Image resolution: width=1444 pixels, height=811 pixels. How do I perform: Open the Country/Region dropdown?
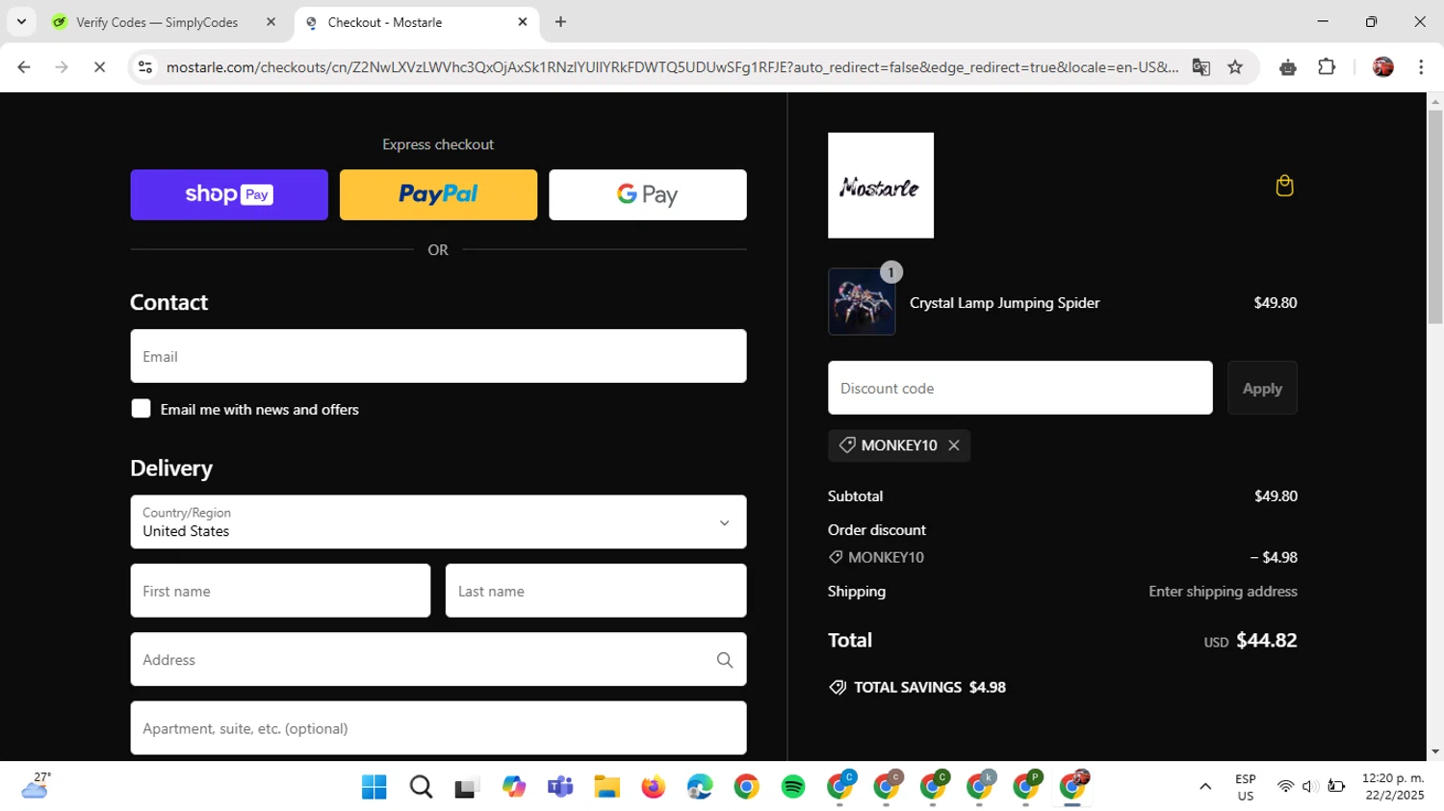point(438,522)
